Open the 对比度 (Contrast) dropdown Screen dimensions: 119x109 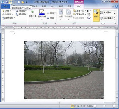pos(8,14)
